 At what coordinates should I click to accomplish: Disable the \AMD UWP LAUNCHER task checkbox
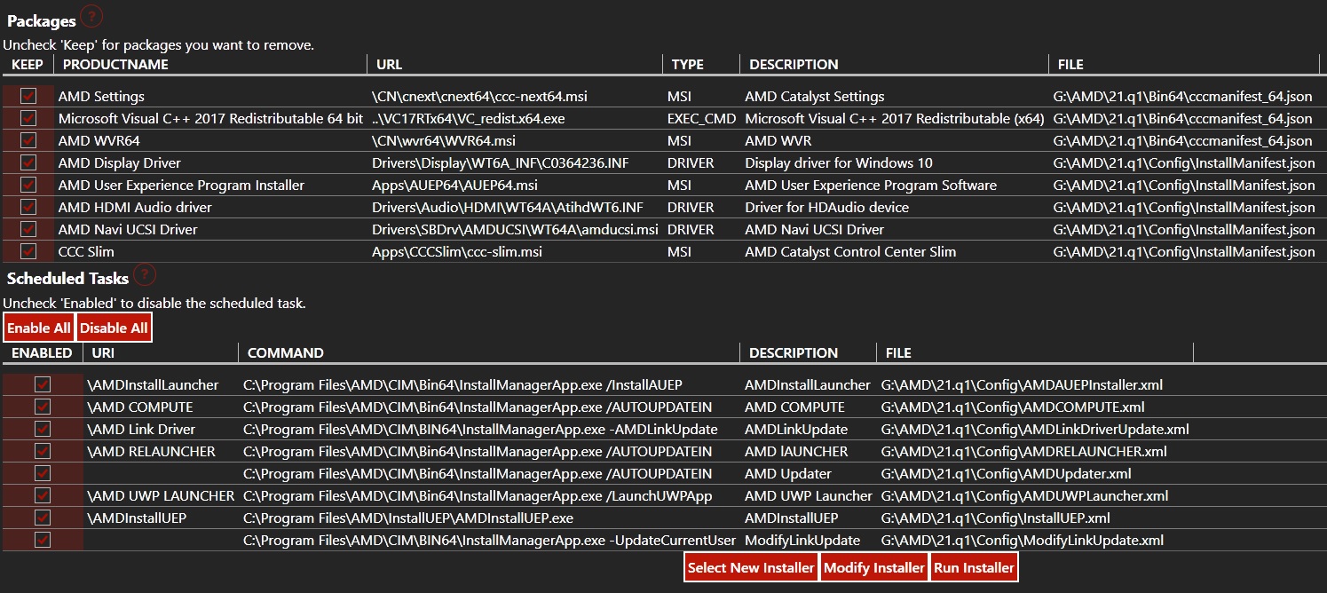click(43, 495)
